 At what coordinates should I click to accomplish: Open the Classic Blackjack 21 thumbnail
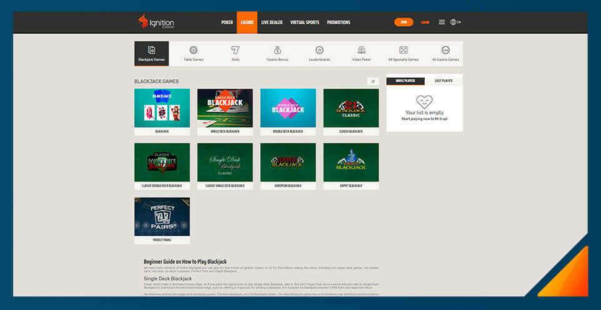[350, 108]
